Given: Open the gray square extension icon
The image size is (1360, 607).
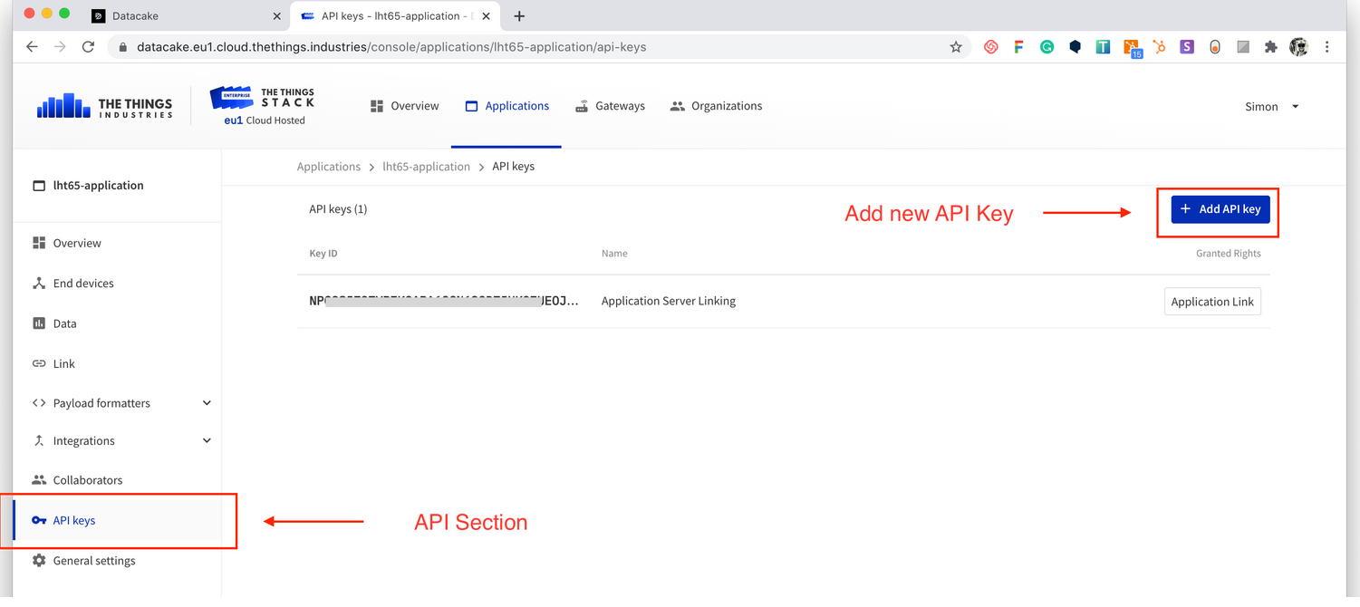Looking at the screenshot, I should coord(1243,47).
